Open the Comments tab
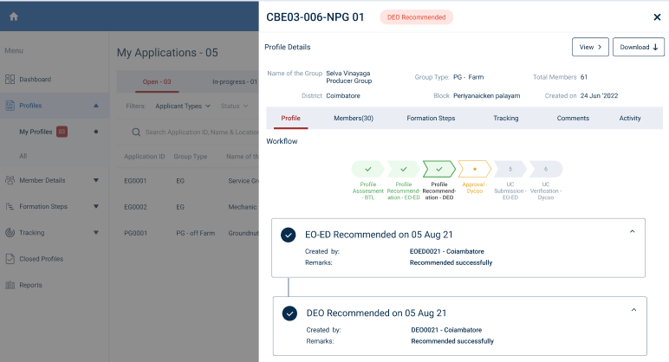 573,118
